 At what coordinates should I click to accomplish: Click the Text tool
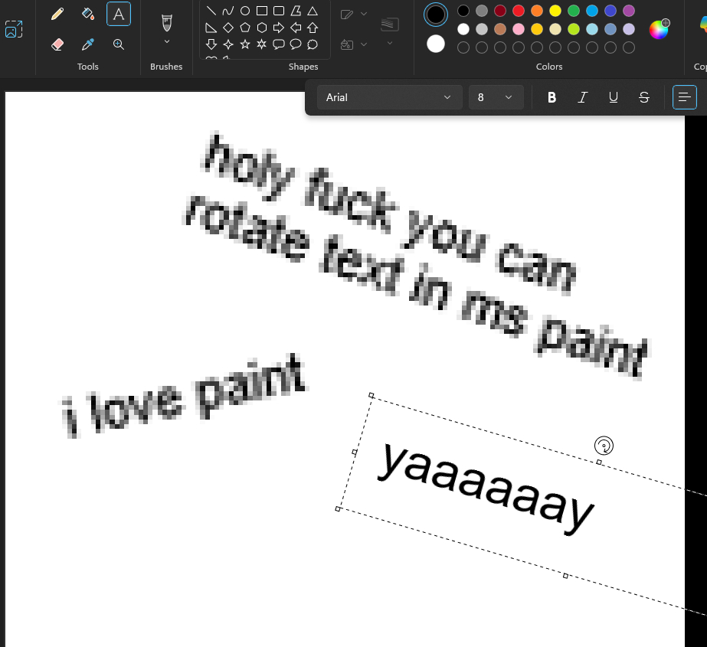pyautogui.click(x=119, y=14)
